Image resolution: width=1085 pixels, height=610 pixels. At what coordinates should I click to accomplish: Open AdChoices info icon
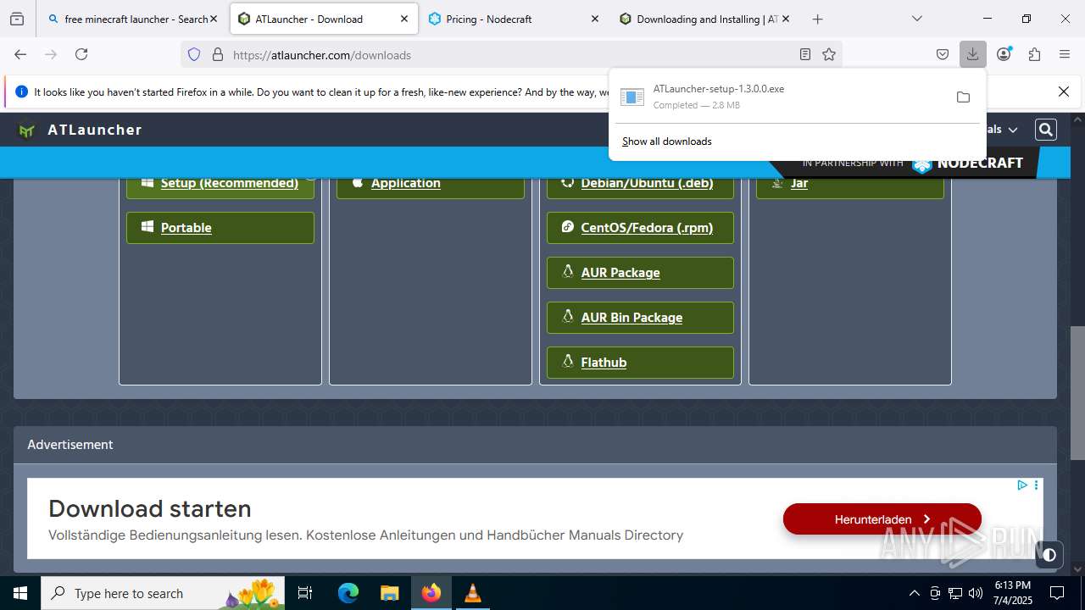[1022, 485]
